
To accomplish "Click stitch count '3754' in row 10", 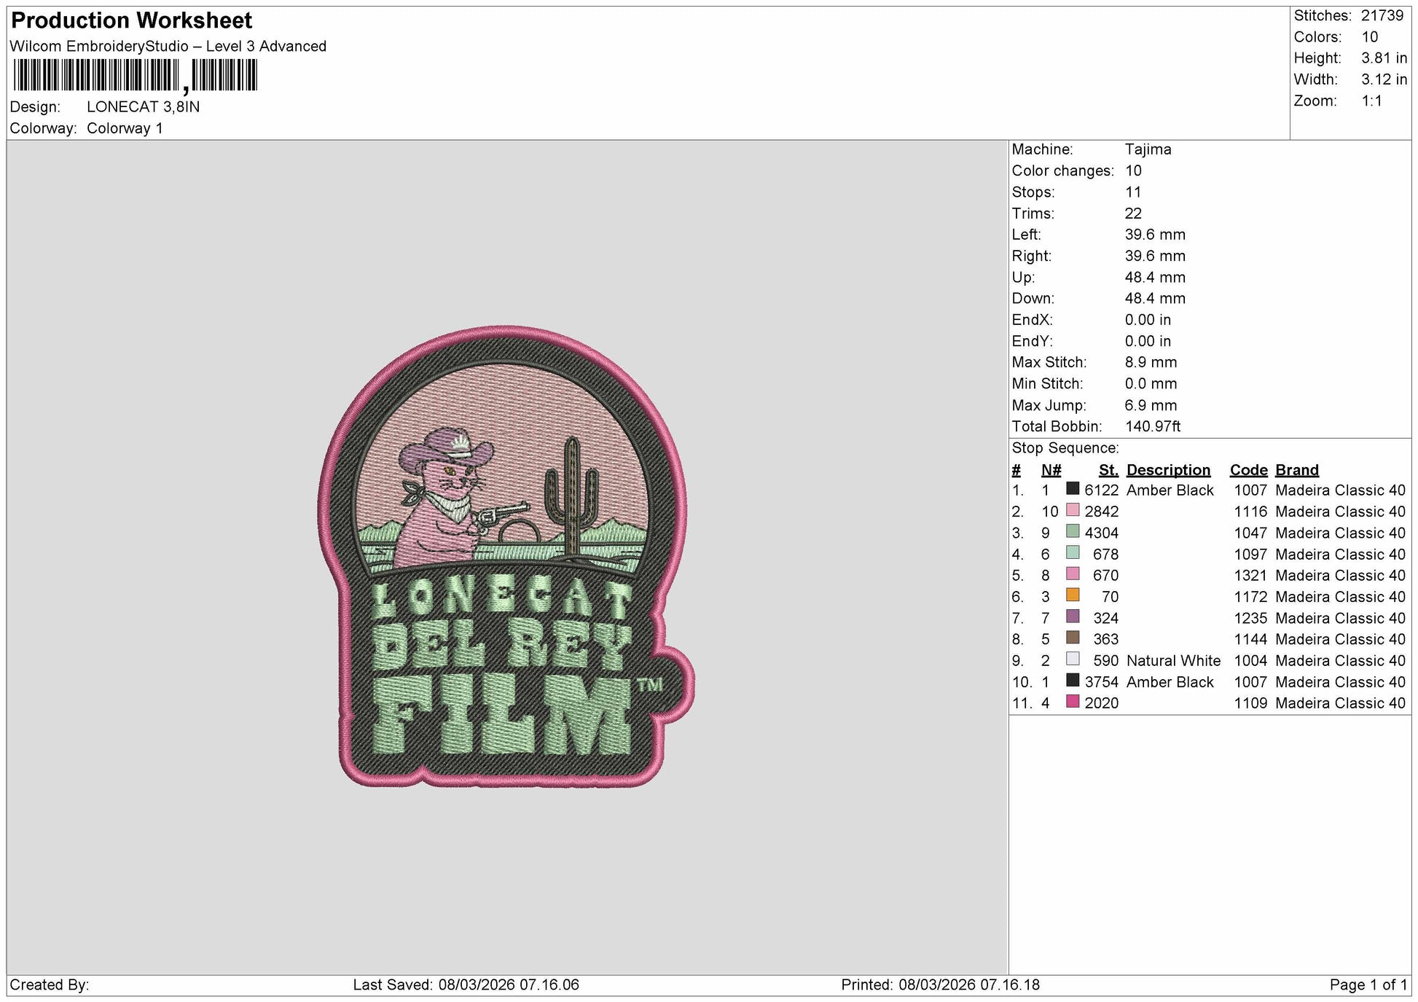I will 1101,682.
